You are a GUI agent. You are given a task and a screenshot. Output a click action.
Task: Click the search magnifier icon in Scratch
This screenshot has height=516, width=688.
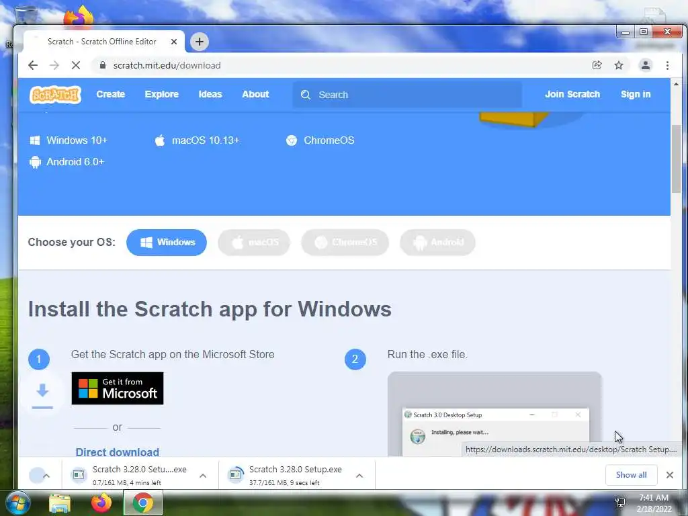click(306, 95)
